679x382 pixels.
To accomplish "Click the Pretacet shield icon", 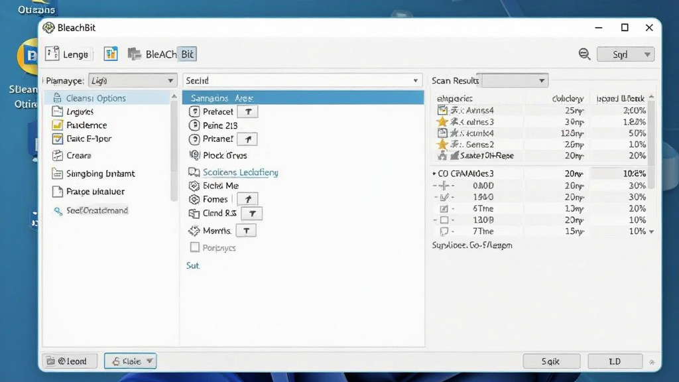I will (194, 111).
